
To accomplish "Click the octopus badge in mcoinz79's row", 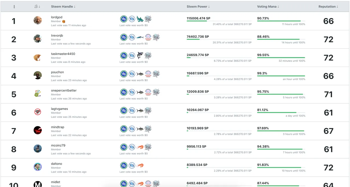I will click(x=148, y=147).
